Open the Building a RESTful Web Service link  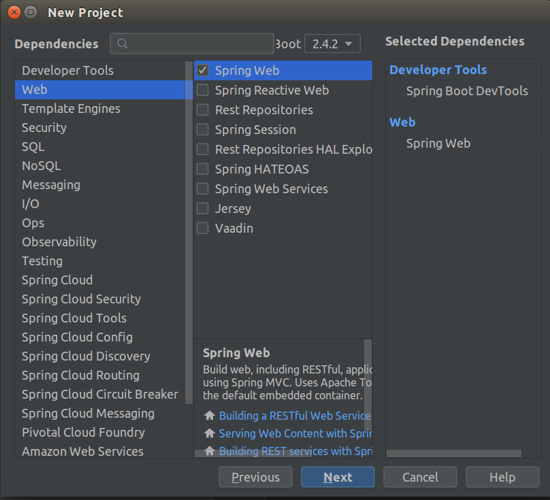(295, 416)
